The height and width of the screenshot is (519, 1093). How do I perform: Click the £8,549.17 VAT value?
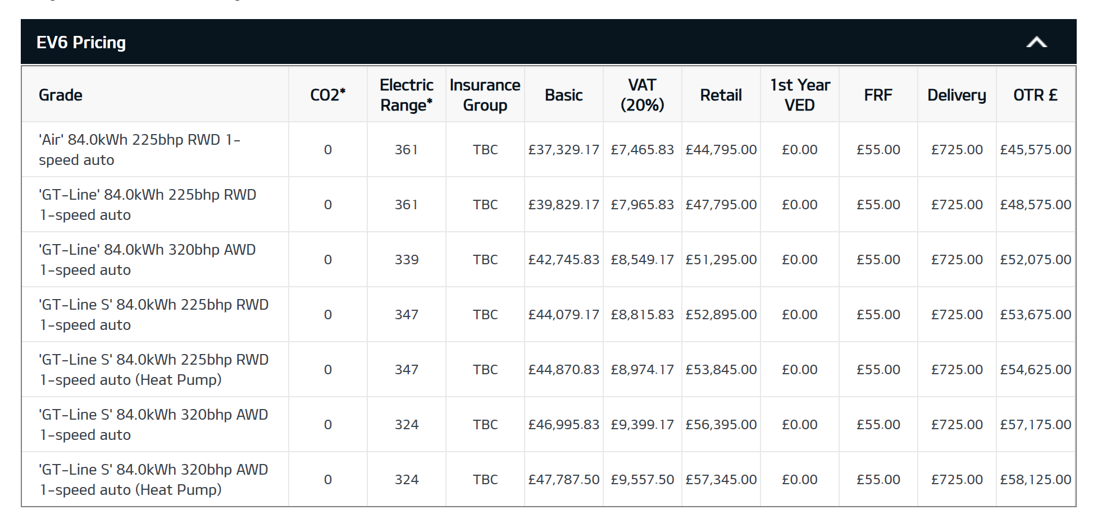click(x=643, y=260)
